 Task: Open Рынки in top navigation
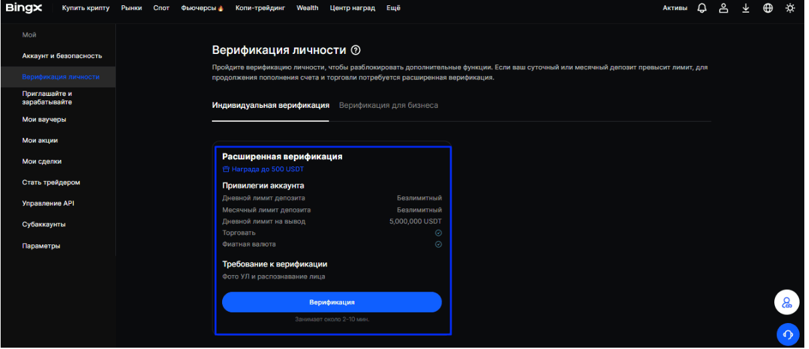point(132,8)
